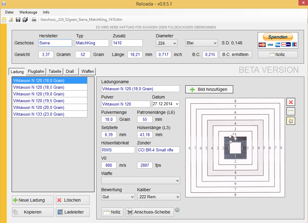308x223 pixels.
Task: Select Vihtavuori N 120 (18,0 Grain) load
Action: [50, 80]
